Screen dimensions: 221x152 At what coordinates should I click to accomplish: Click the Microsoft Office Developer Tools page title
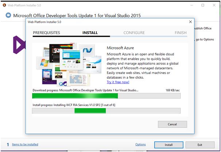[77, 16]
